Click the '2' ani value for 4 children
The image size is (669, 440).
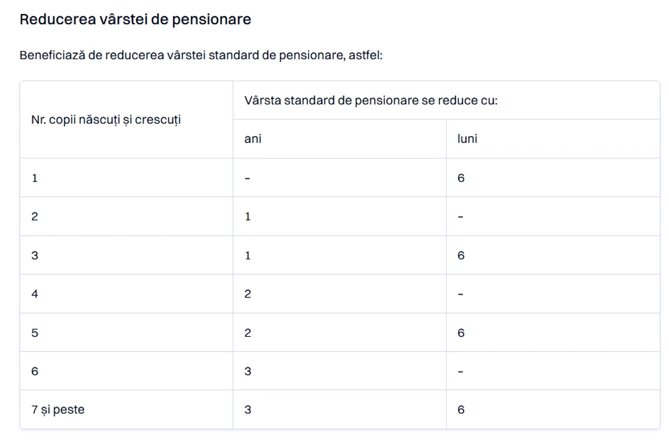click(248, 294)
